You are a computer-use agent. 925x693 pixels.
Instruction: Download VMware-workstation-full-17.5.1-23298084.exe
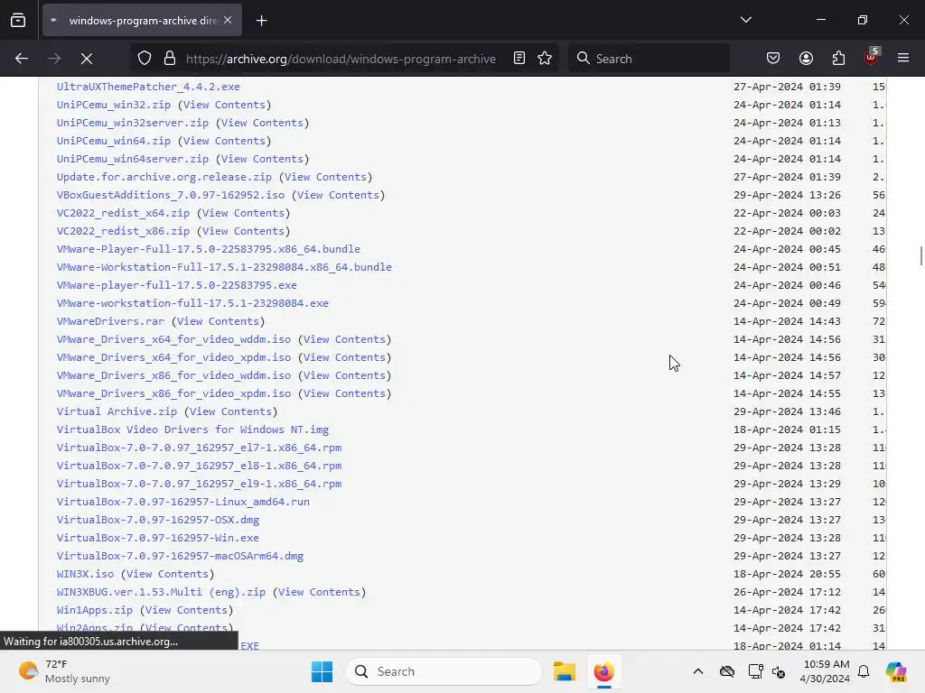pos(192,303)
